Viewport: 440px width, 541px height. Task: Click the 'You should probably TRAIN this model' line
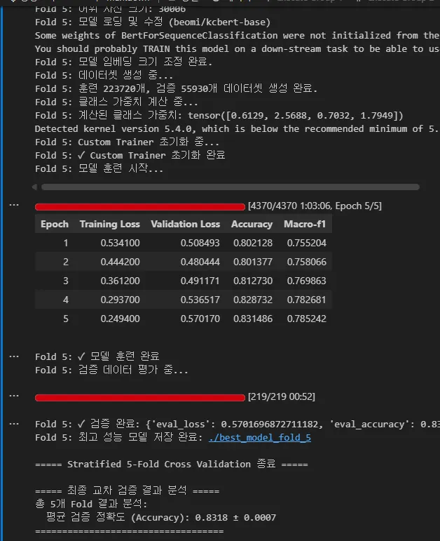237,48
